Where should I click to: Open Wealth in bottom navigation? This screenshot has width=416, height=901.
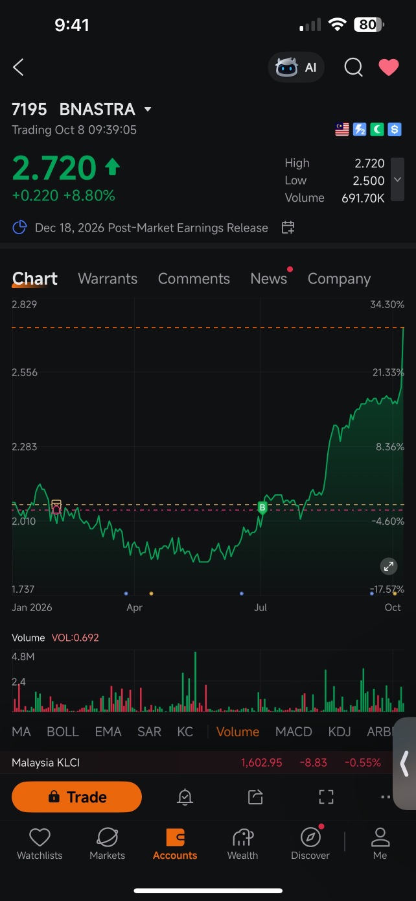(x=243, y=845)
